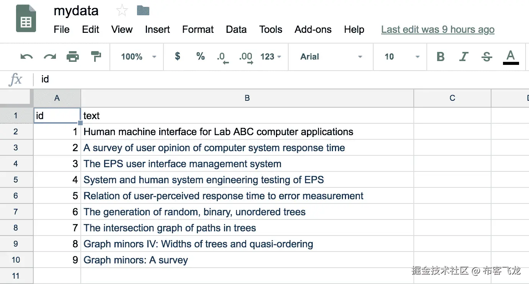529x284 pixels.
Task: Click the redo arrow icon
Action: (50, 57)
